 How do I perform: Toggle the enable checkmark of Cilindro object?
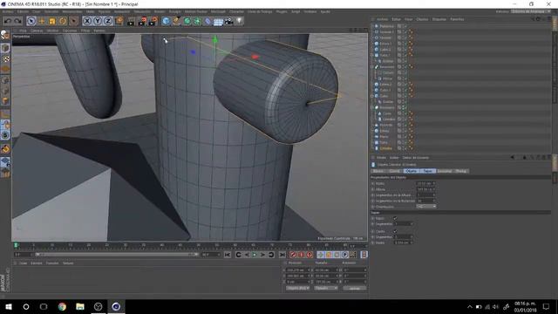click(405, 148)
